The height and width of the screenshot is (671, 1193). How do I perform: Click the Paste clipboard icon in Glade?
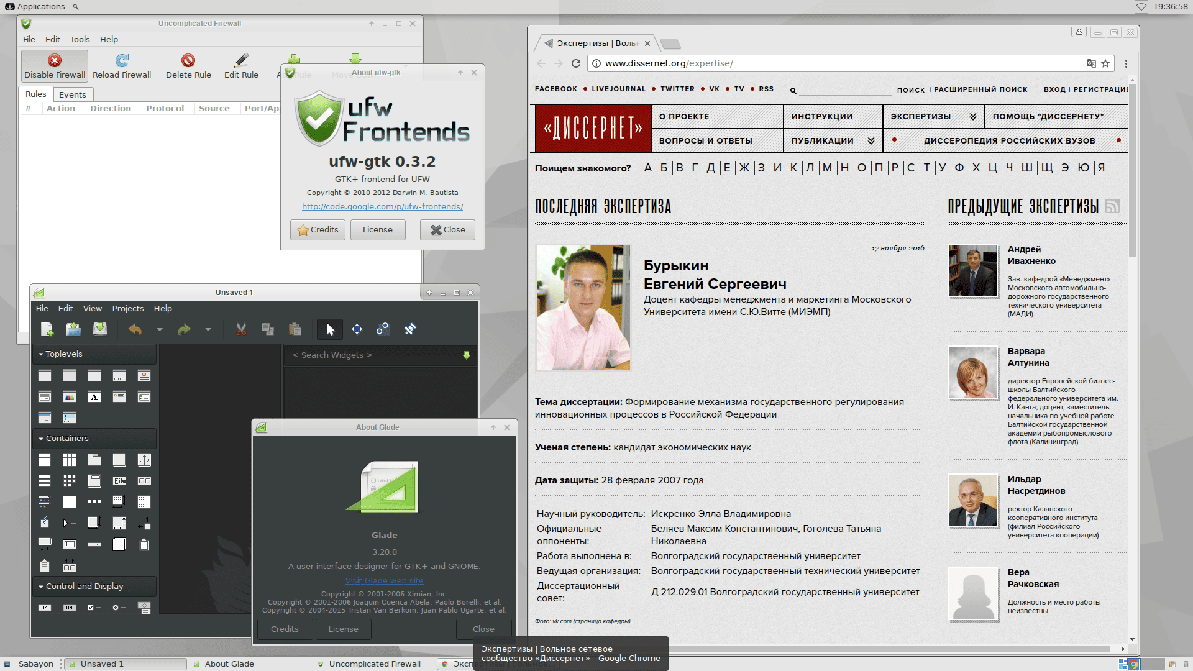click(295, 329)
